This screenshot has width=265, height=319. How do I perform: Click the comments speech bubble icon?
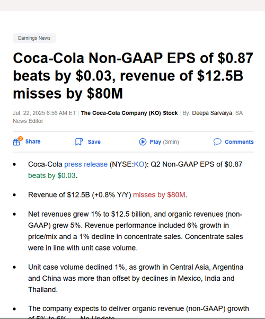point(217,142)
